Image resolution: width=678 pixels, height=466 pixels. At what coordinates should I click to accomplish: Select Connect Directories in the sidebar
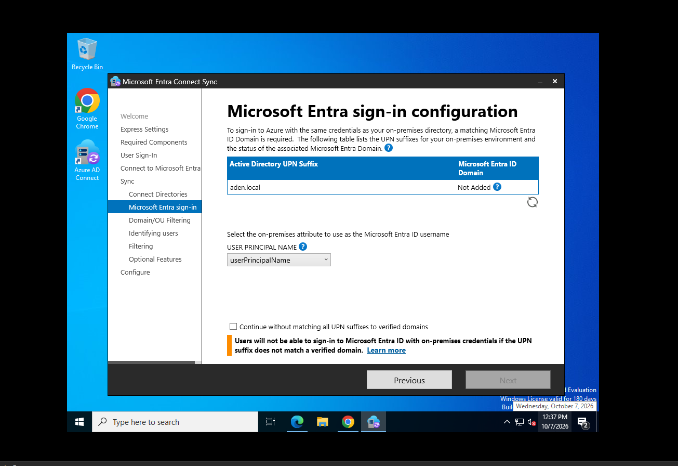(x=158, y=194)
